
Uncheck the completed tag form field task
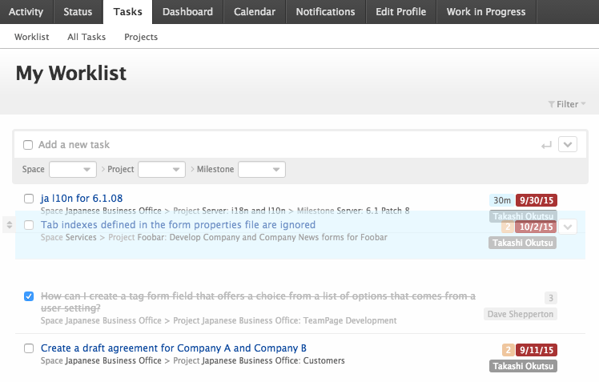click(x=29, y=296)
